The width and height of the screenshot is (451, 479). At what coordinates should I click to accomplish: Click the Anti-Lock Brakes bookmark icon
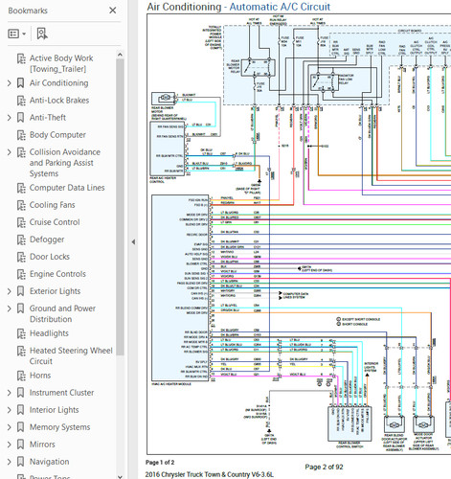pos(21,101)
